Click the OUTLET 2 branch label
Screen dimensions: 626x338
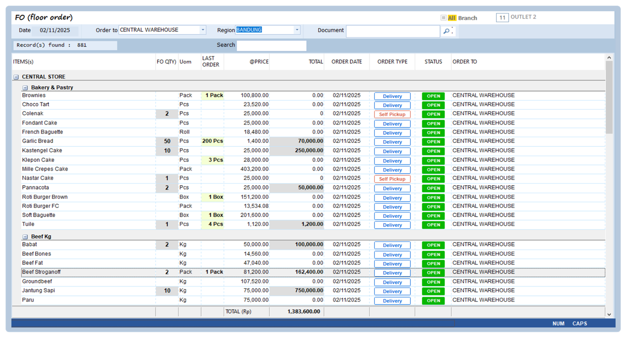point(523,17)
